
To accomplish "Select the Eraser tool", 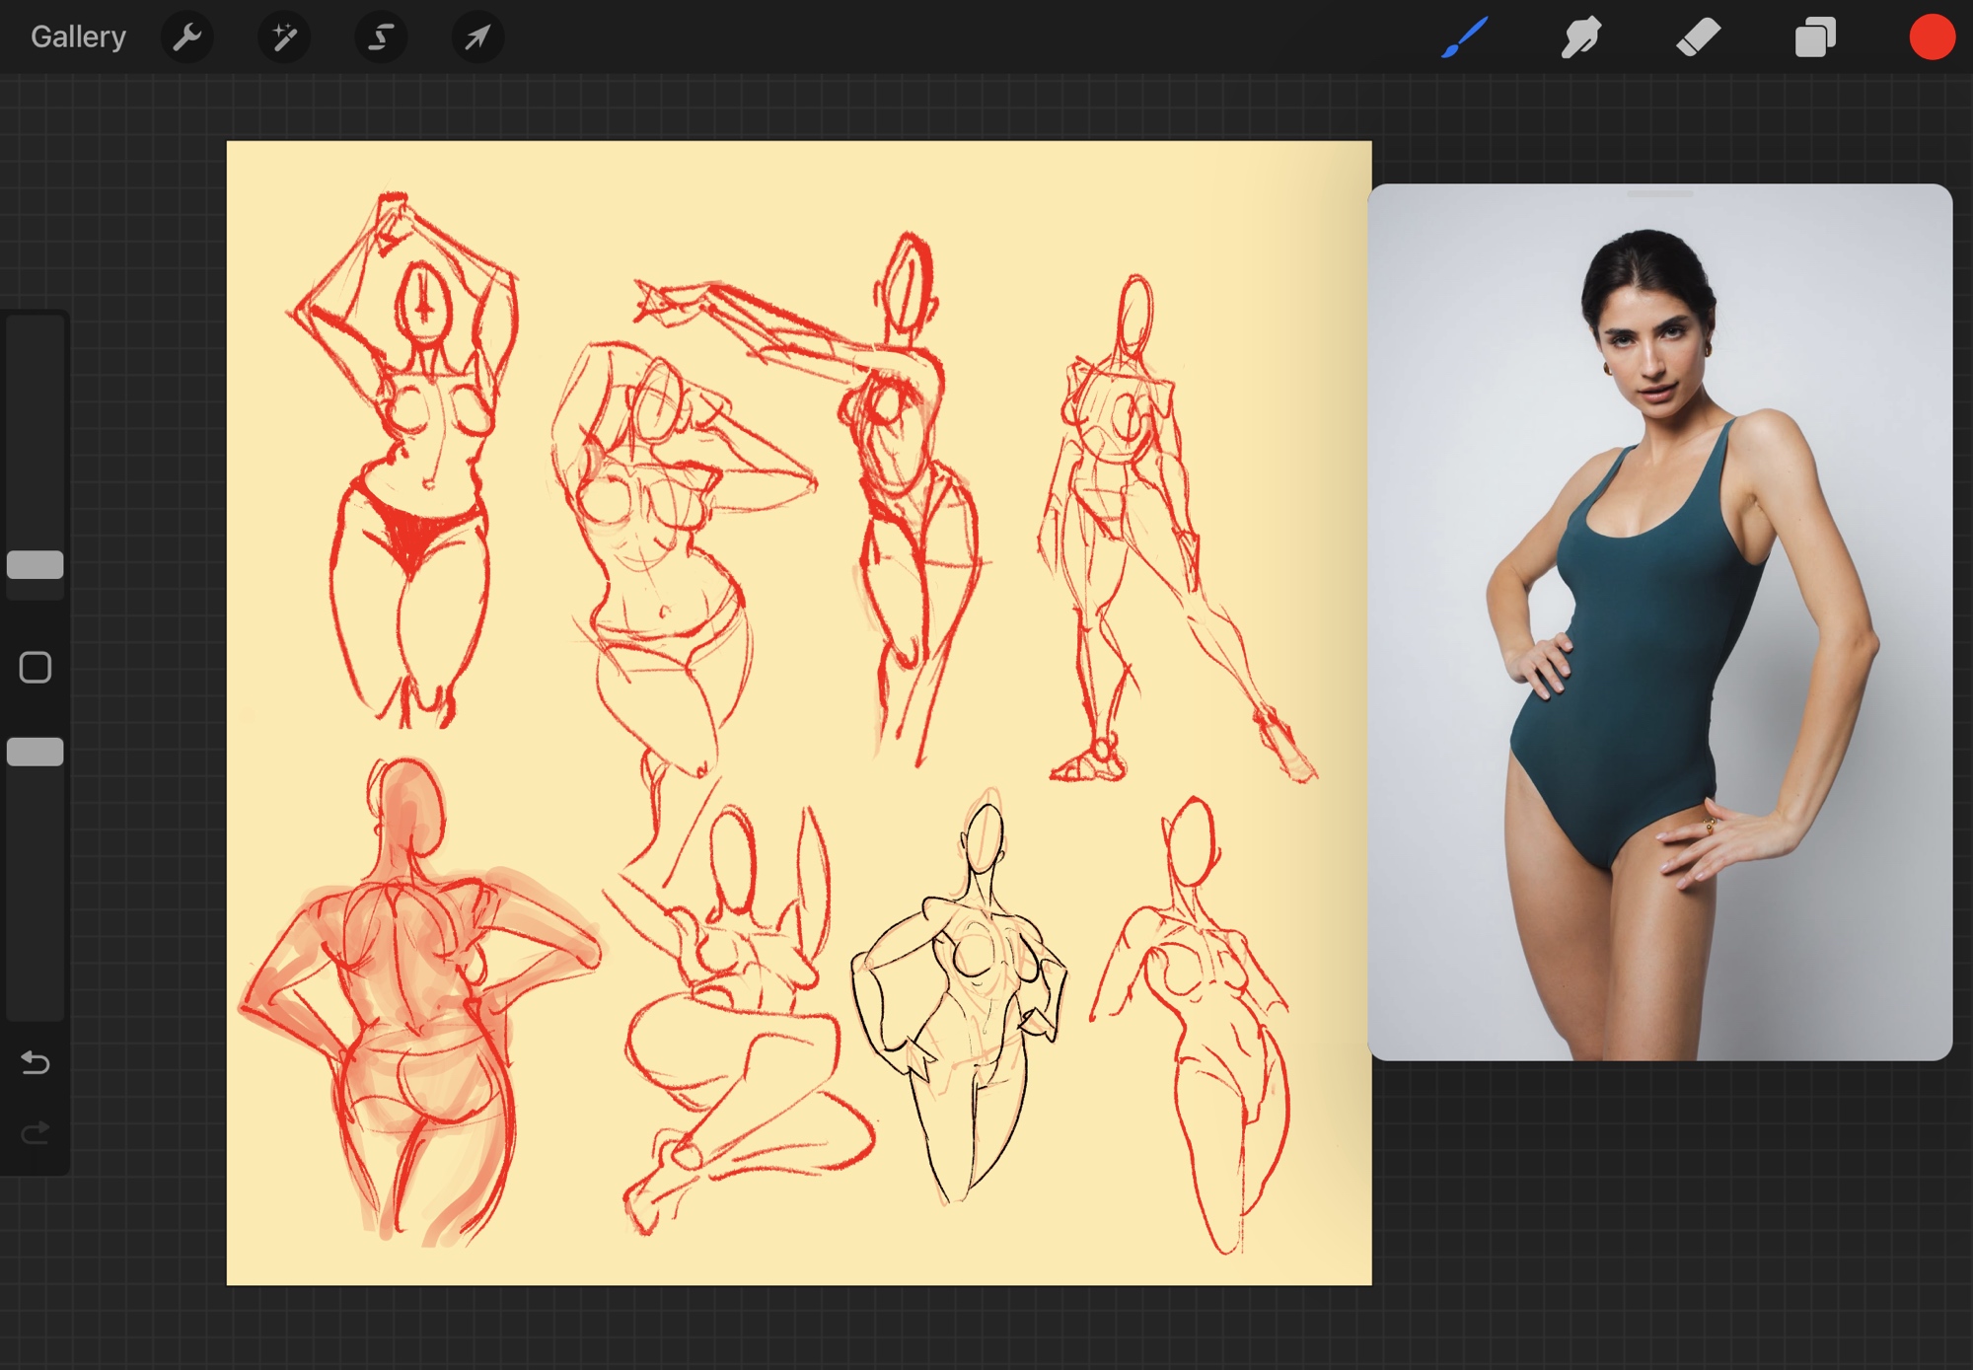I will coord(1698,37).
